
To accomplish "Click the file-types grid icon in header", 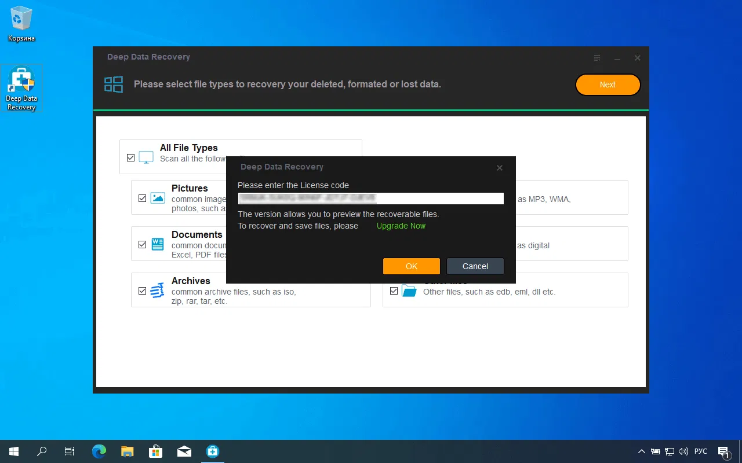I will click(114, 84).
